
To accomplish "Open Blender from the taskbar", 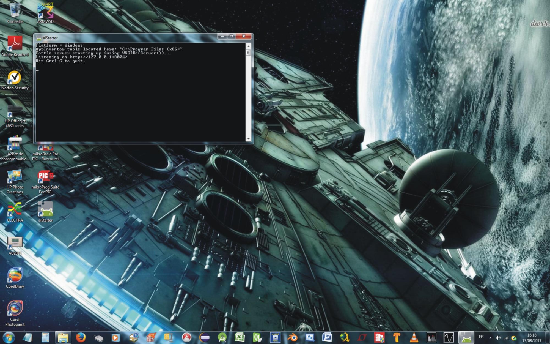I will coord(293,337).
